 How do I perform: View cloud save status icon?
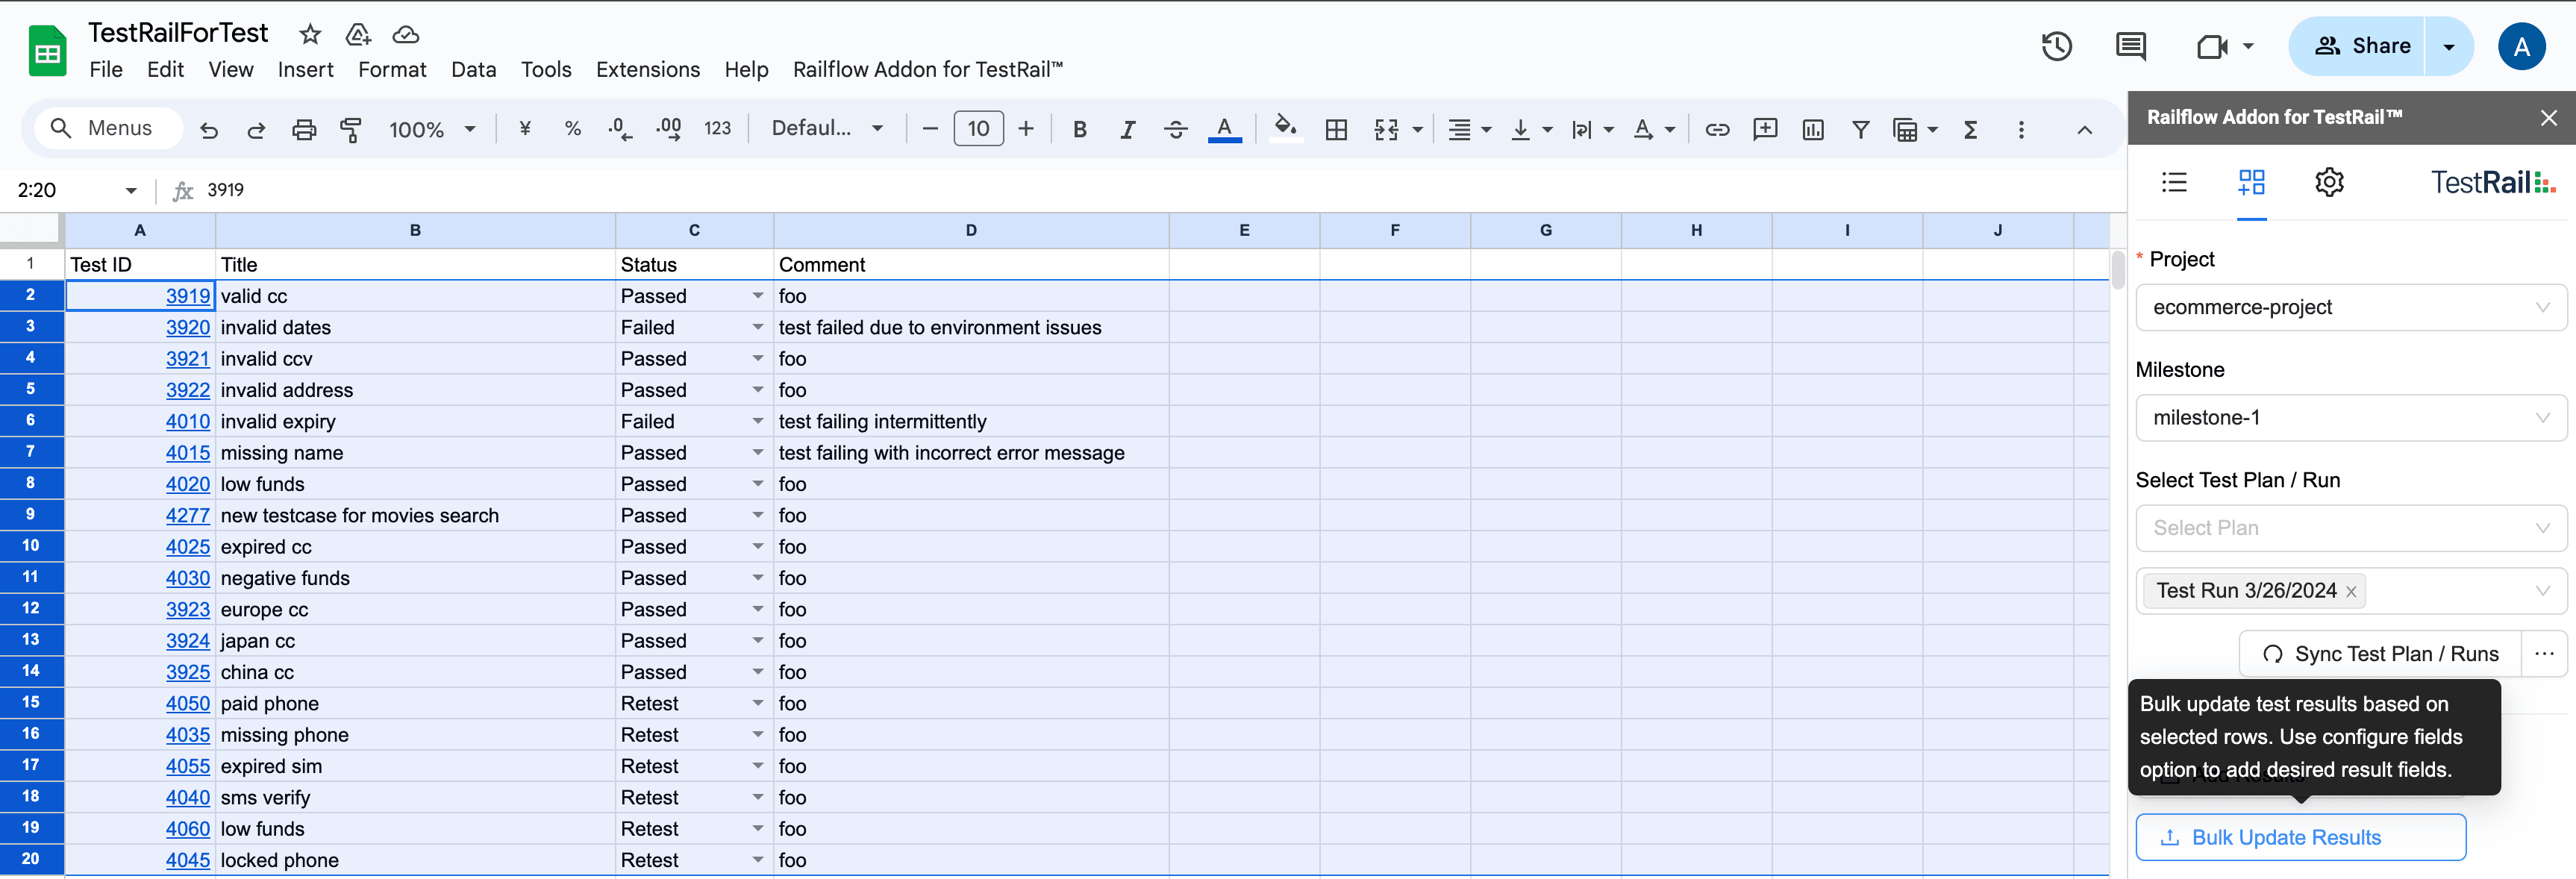(405, 35)
